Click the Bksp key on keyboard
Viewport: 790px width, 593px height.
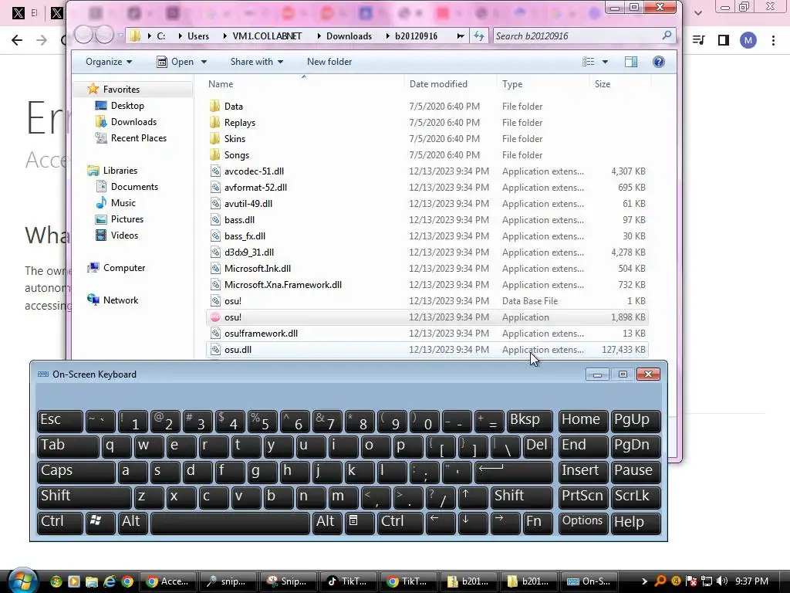pos(529,421)
